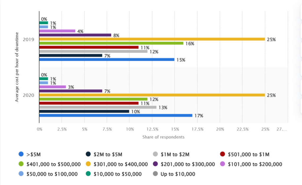Hide the $2M to $5M legend series

pos(103,154)
